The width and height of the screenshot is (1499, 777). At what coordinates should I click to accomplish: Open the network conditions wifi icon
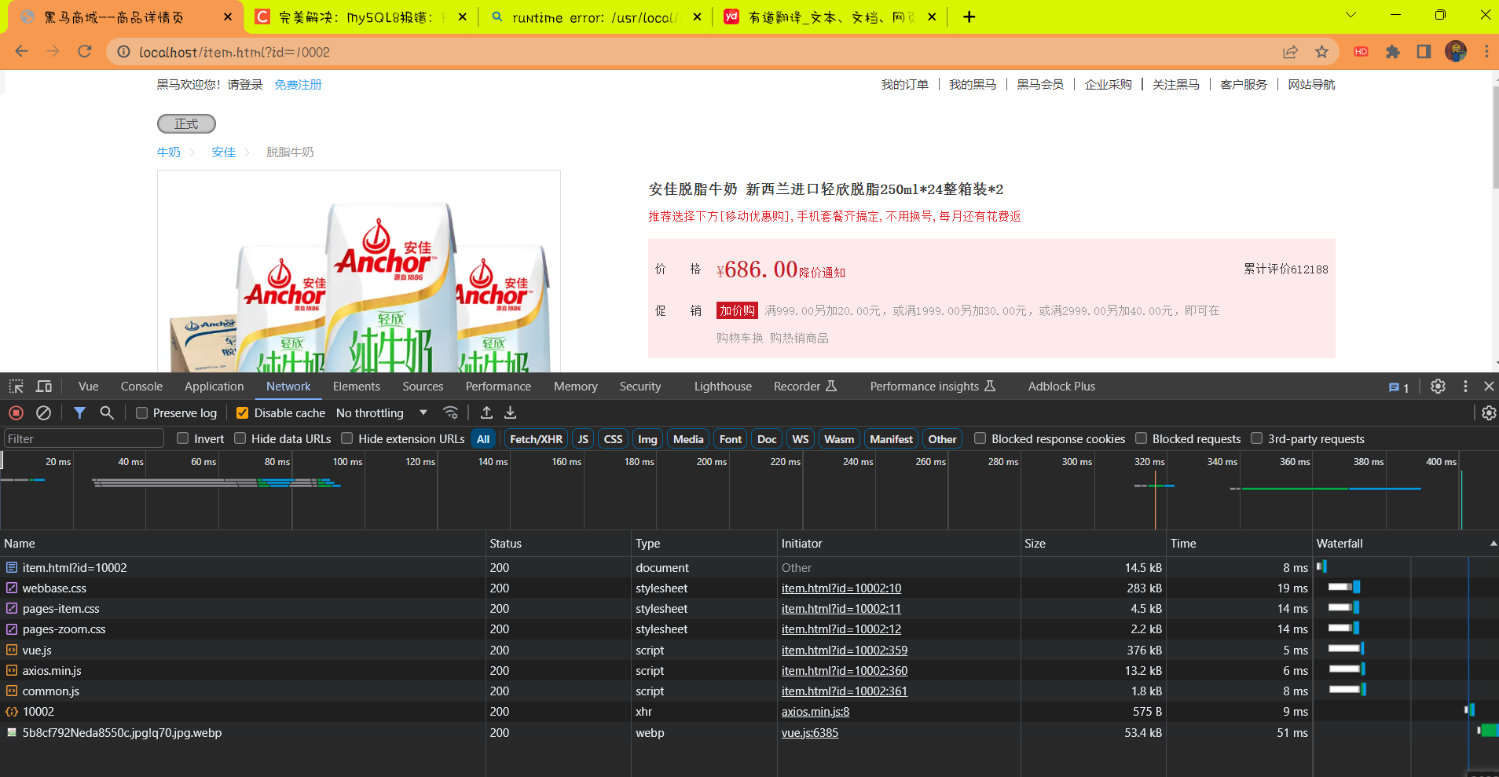point(450,412)
